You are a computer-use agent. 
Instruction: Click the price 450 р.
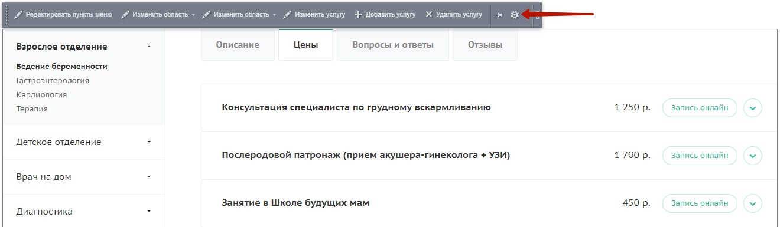(x=636, y=203)
